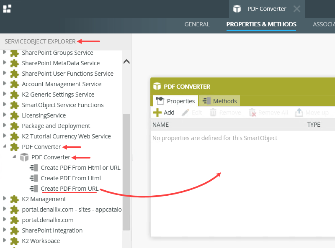Expand K2 Workspace node
This screenshot has width=335, height=248.
click(5, 240)
